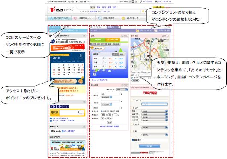This screenshot has width=227, height=159.
Task: Open the 路線図 link
Action: (x=116, y=127)
